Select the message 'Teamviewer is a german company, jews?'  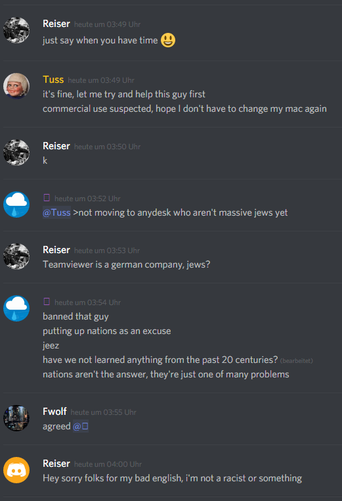point(126,264)
